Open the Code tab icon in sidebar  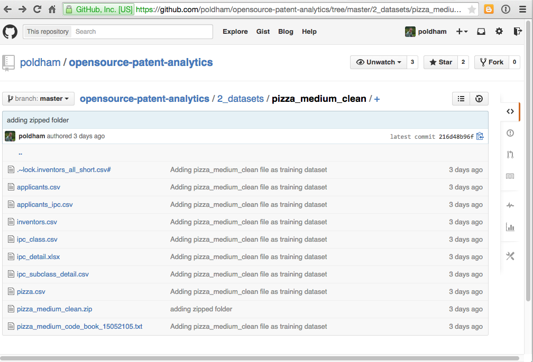(510, 111)
